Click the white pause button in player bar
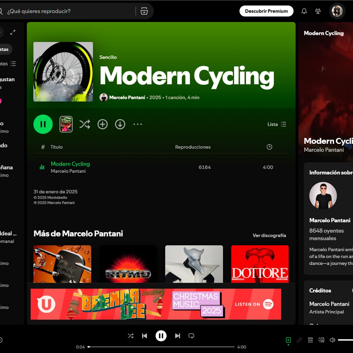The image size is (353, 353). click(x=161, y=336)
